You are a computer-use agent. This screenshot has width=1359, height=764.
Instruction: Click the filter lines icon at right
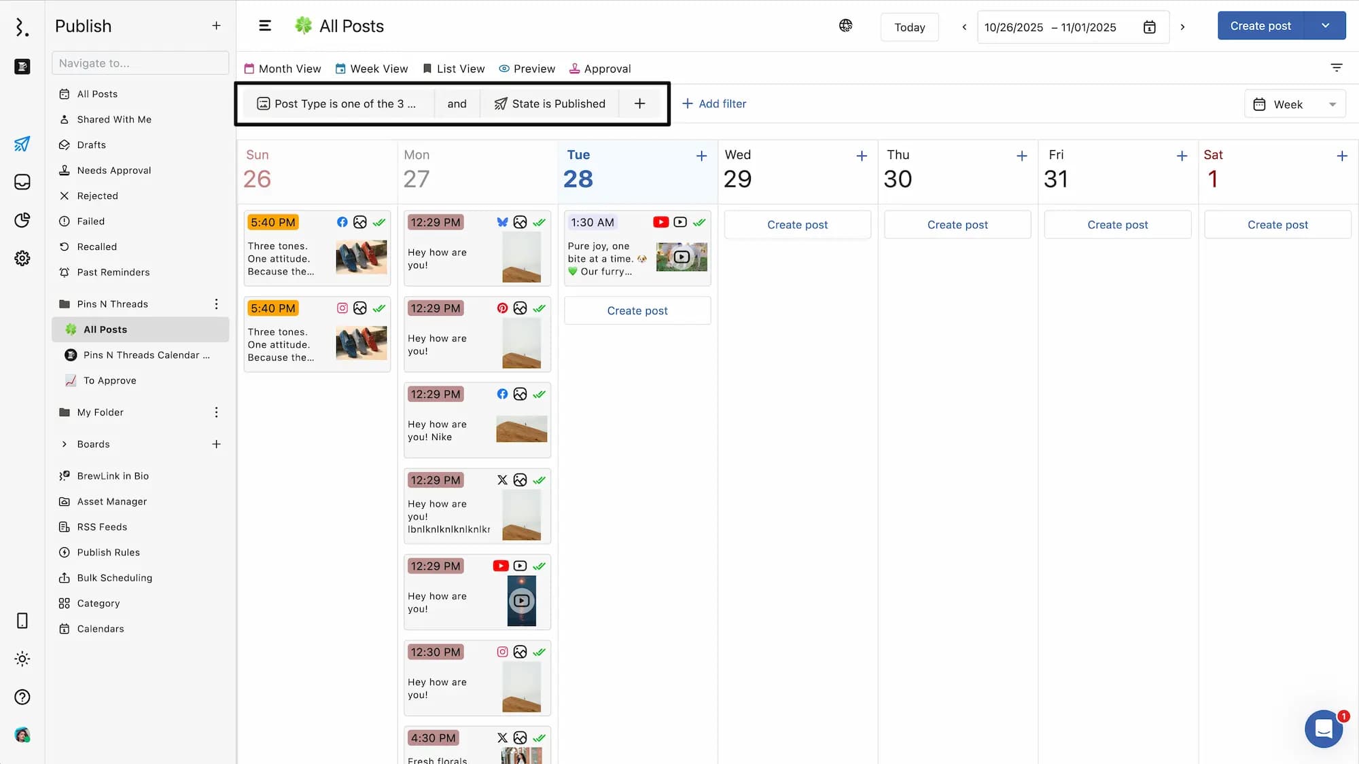pyautogui.click(x=1336, y=67)
